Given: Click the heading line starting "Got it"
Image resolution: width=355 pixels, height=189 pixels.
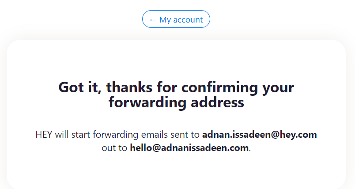Looking at the screenshot, I should point(176,87).
